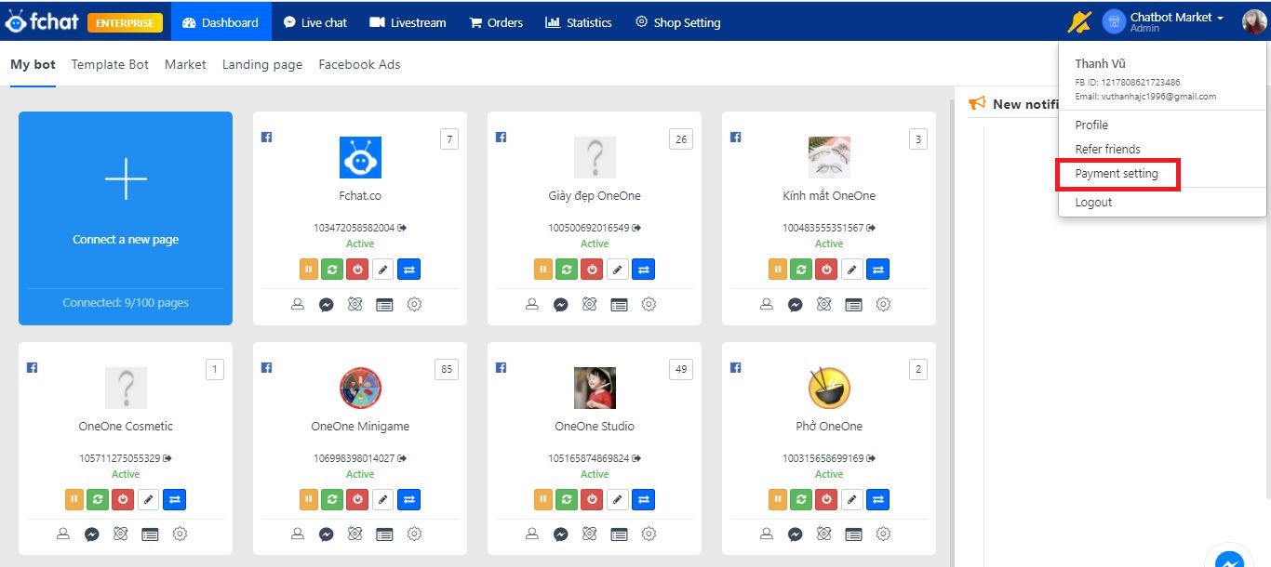Open list icon on OneOne Studio card
The height and width of the screenshot is (567, 1271).
point(619,534)
